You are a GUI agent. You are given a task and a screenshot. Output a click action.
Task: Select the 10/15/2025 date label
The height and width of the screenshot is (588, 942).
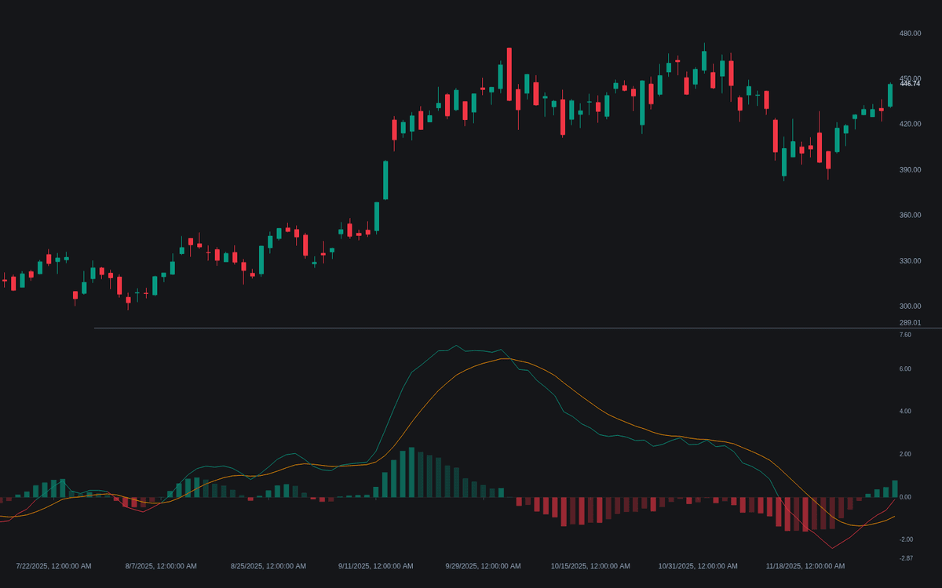(590, 566)
